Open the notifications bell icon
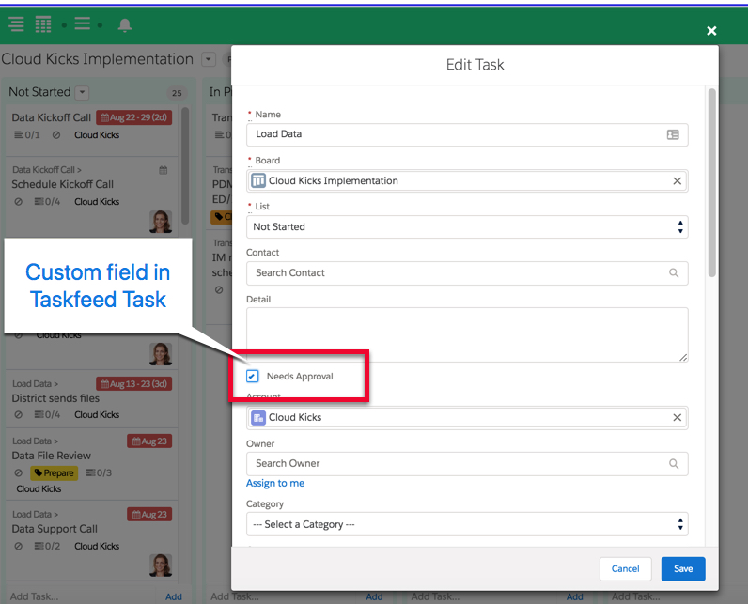 (124, 24)
